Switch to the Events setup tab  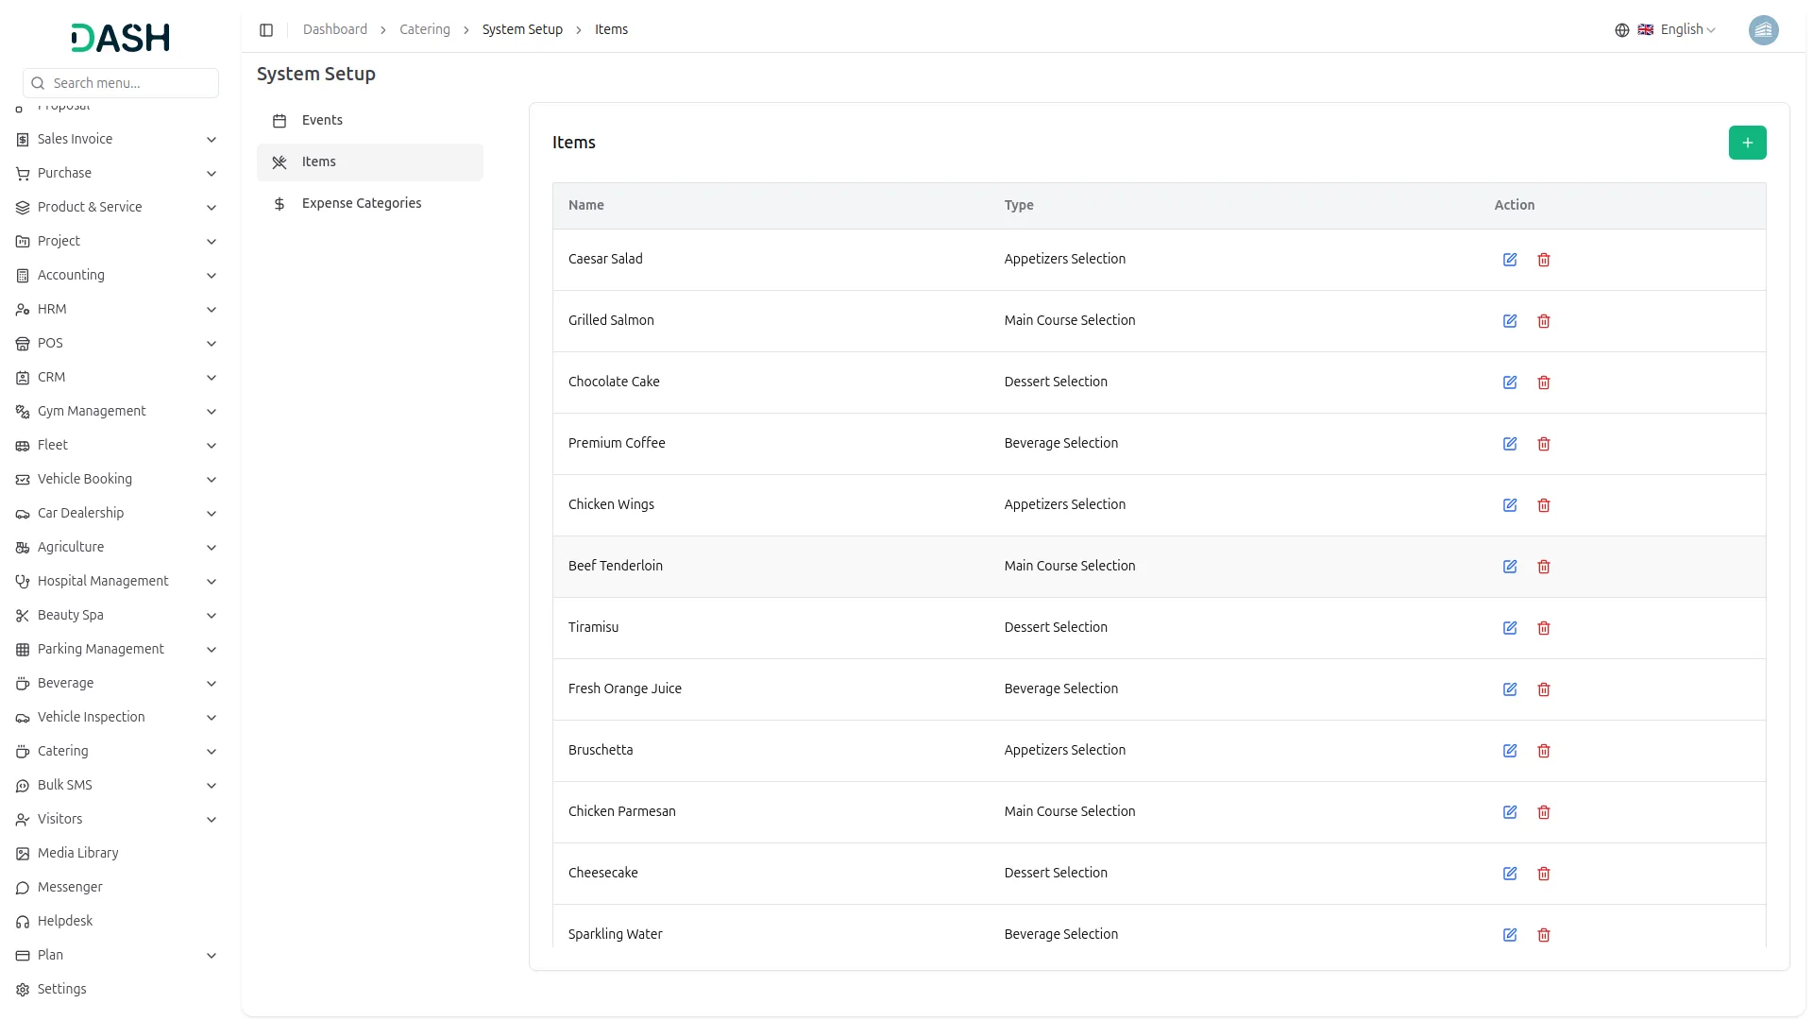(x=322, y=120)
